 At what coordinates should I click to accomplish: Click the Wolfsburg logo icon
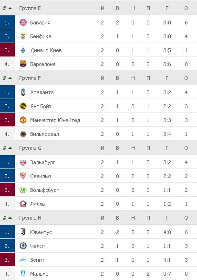(23, 190)
